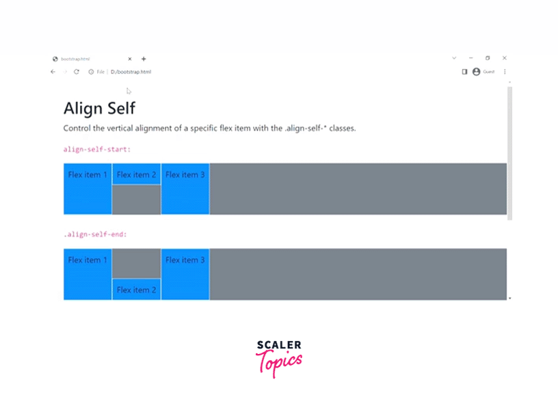Click the Scaler Topics logo
Image resolution: width=558 pixels, height=410 pixels.
point(278,358)
